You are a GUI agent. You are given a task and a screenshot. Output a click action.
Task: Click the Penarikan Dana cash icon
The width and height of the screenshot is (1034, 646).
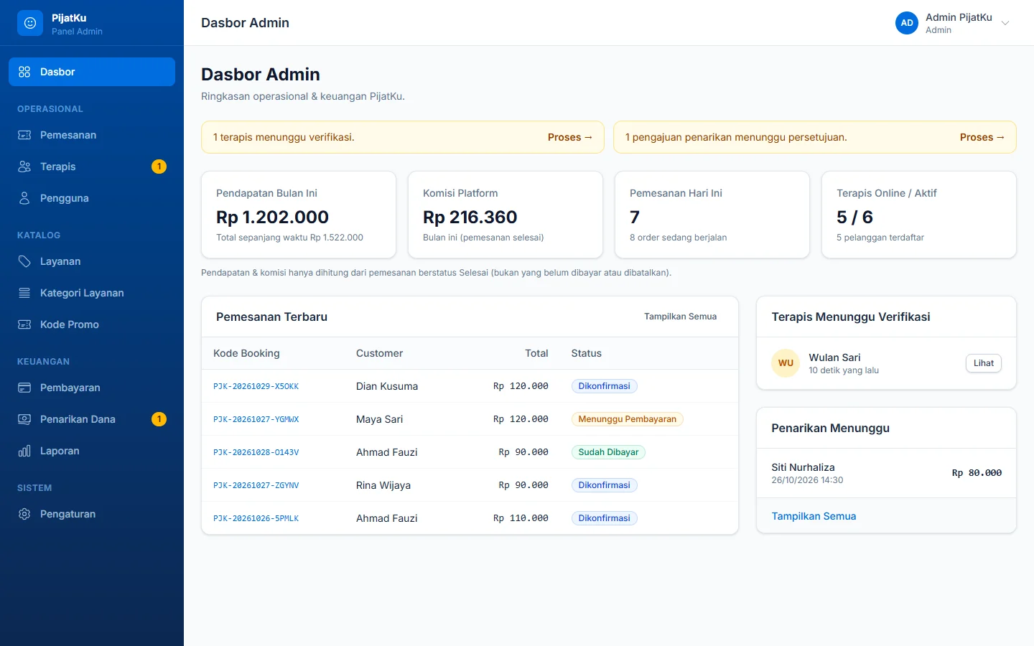tap(24, 419)
